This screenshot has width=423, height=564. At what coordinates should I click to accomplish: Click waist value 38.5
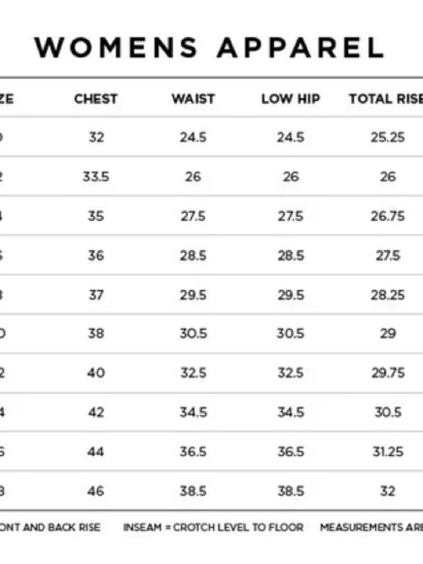(x=193, y=491)
